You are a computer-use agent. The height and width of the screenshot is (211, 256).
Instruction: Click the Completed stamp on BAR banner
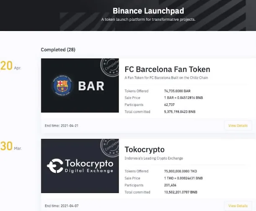tap(109, 68)
